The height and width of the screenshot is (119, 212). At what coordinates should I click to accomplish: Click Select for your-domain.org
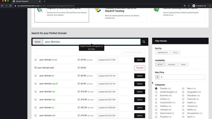[x=140, y=100]
